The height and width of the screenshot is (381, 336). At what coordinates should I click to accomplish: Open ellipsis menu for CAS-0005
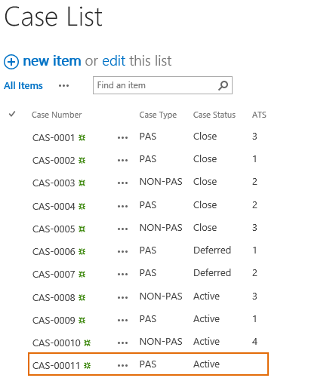click(122, 229)
